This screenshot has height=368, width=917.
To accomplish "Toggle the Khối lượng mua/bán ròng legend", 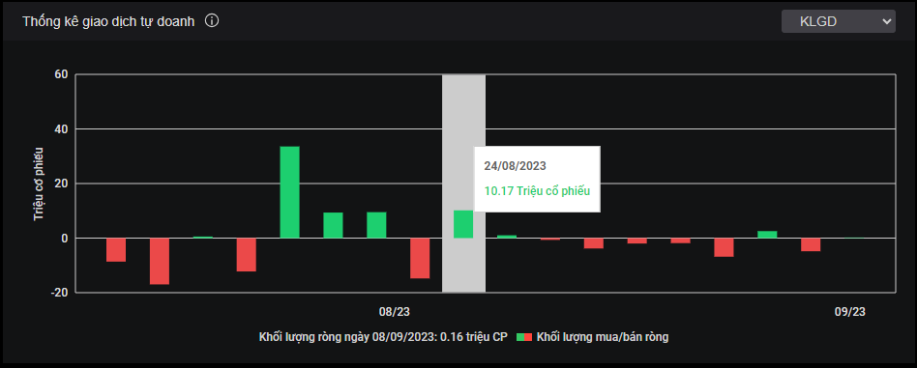I will 592,337.
